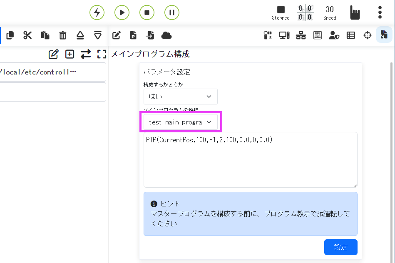Start the program with play button
Screen dimensions: 395x263
(x=122, y=12)
